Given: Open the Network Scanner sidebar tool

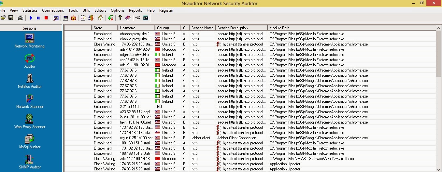Looking at the screenshot, I should pyautogui.click(x=30, y=101).
